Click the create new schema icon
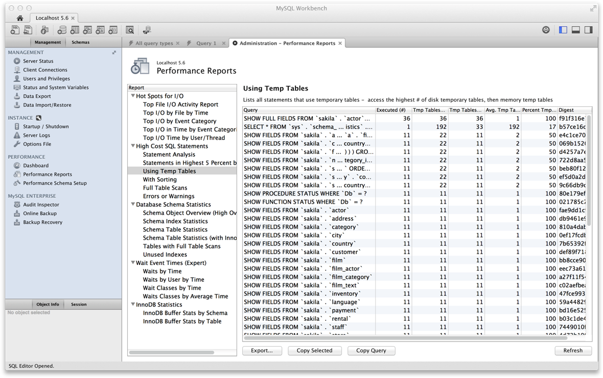Image resolution: width=603 pixels, height=378 pixels. (x=62, y=30)
